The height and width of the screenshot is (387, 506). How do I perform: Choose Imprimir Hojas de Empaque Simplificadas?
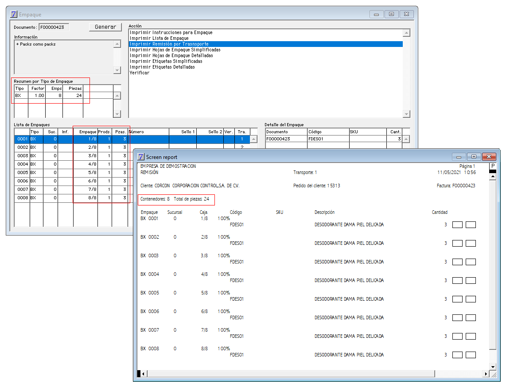pyautogui.click(x=266, y=50)
